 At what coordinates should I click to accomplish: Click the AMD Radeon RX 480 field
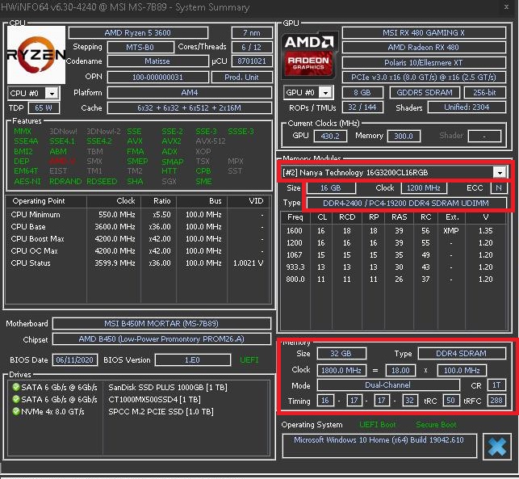[424, 48]
